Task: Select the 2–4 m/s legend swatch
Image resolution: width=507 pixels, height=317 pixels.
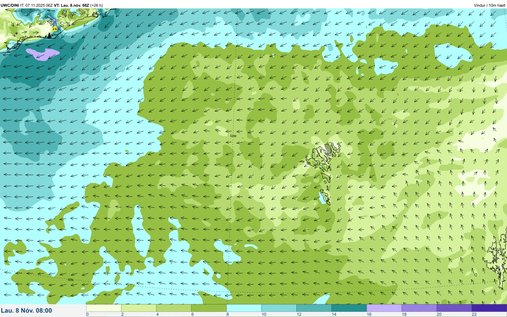Action: click(x=139, y=308)
